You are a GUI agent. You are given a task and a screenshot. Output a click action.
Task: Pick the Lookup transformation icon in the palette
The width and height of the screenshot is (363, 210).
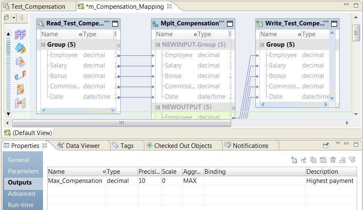tap(20, 62)
